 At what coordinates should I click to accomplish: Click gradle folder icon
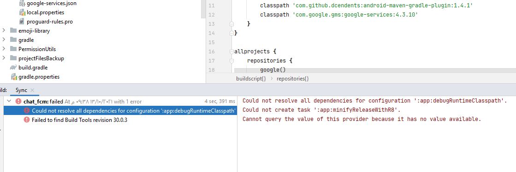[x=13, y=40]
